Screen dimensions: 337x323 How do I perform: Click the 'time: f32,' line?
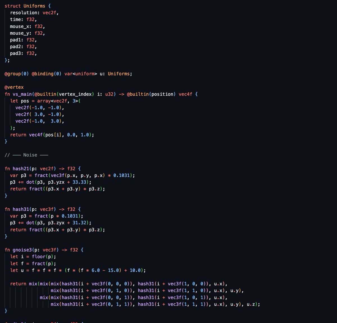(23, 19)
